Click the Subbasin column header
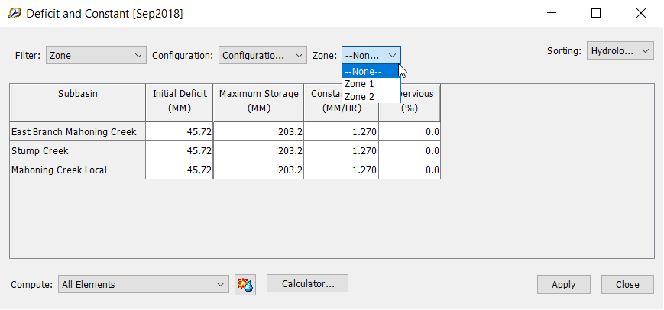The image size is (664, 310). click(x=77, y=103)
